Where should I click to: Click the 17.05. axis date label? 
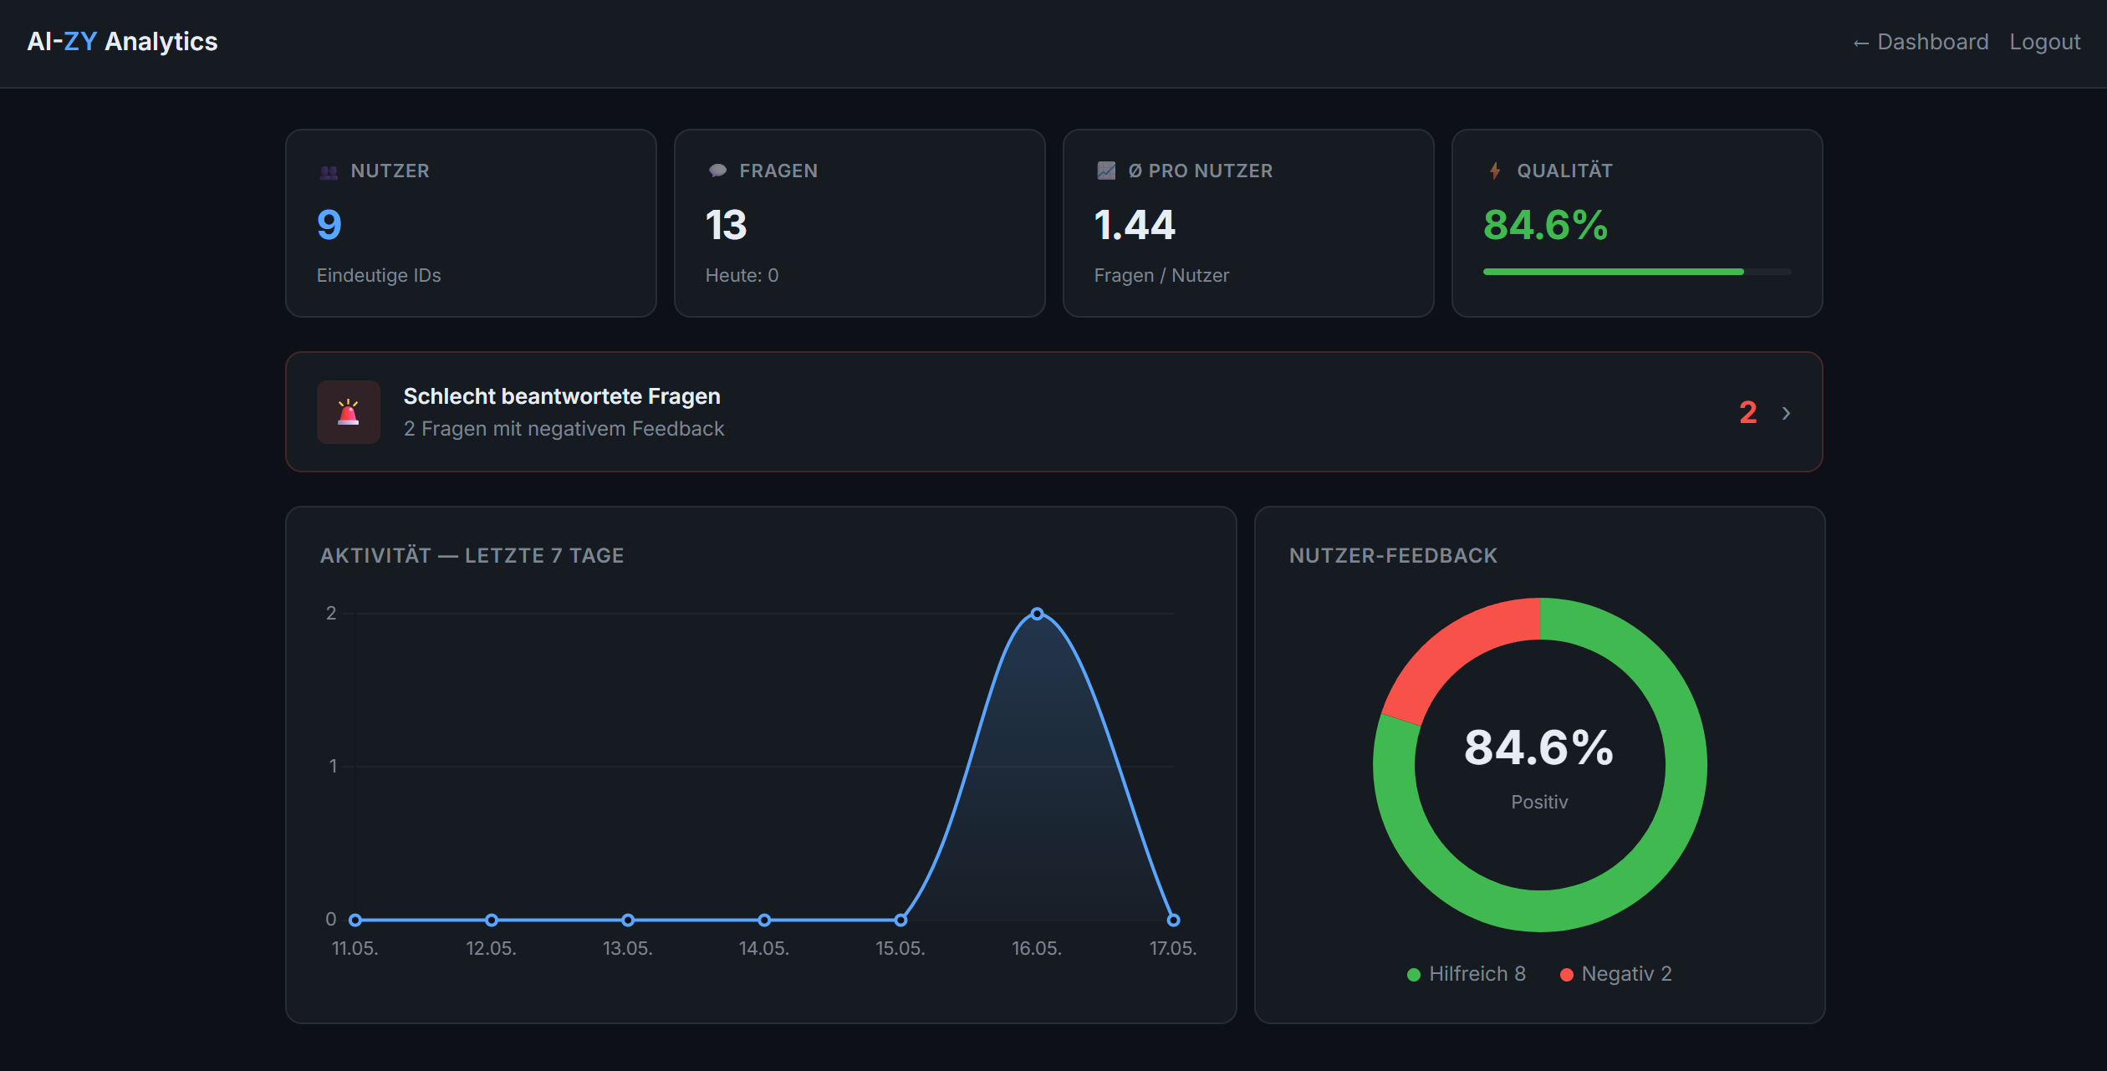(1173, 948)
